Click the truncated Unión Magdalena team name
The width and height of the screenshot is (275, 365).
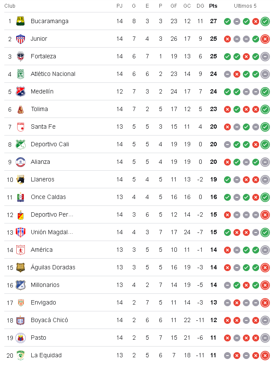coord(52,232)
